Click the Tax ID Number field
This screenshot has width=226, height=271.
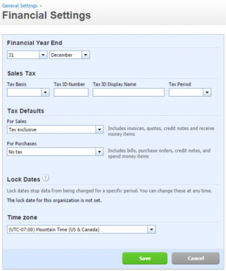tap(71, 92)
